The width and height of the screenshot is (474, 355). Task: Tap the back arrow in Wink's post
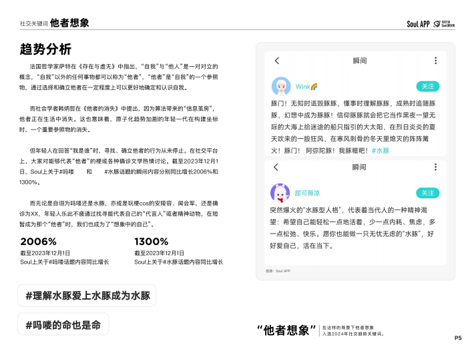tap(277, 61)
